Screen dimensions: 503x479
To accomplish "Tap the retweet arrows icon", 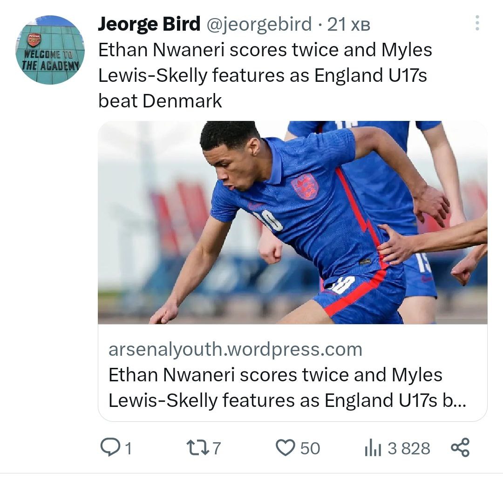I will click(x=195, y=448).
